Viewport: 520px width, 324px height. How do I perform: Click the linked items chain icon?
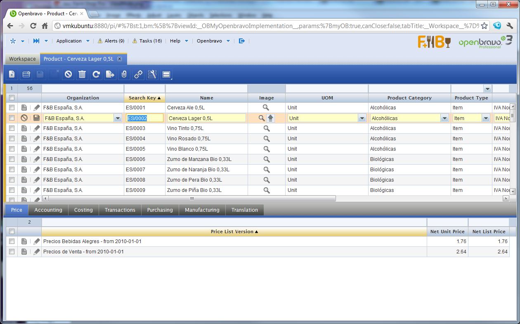138,74
